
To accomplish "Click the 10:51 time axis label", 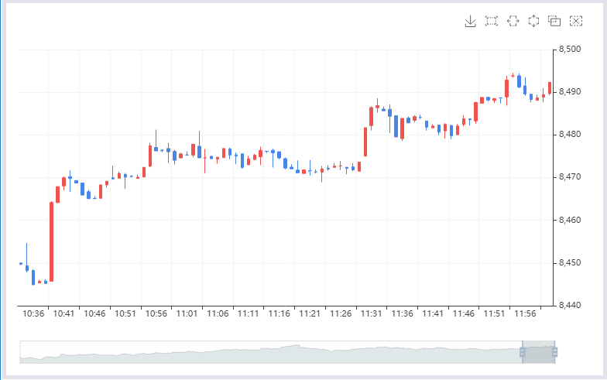I will point(125,314).
